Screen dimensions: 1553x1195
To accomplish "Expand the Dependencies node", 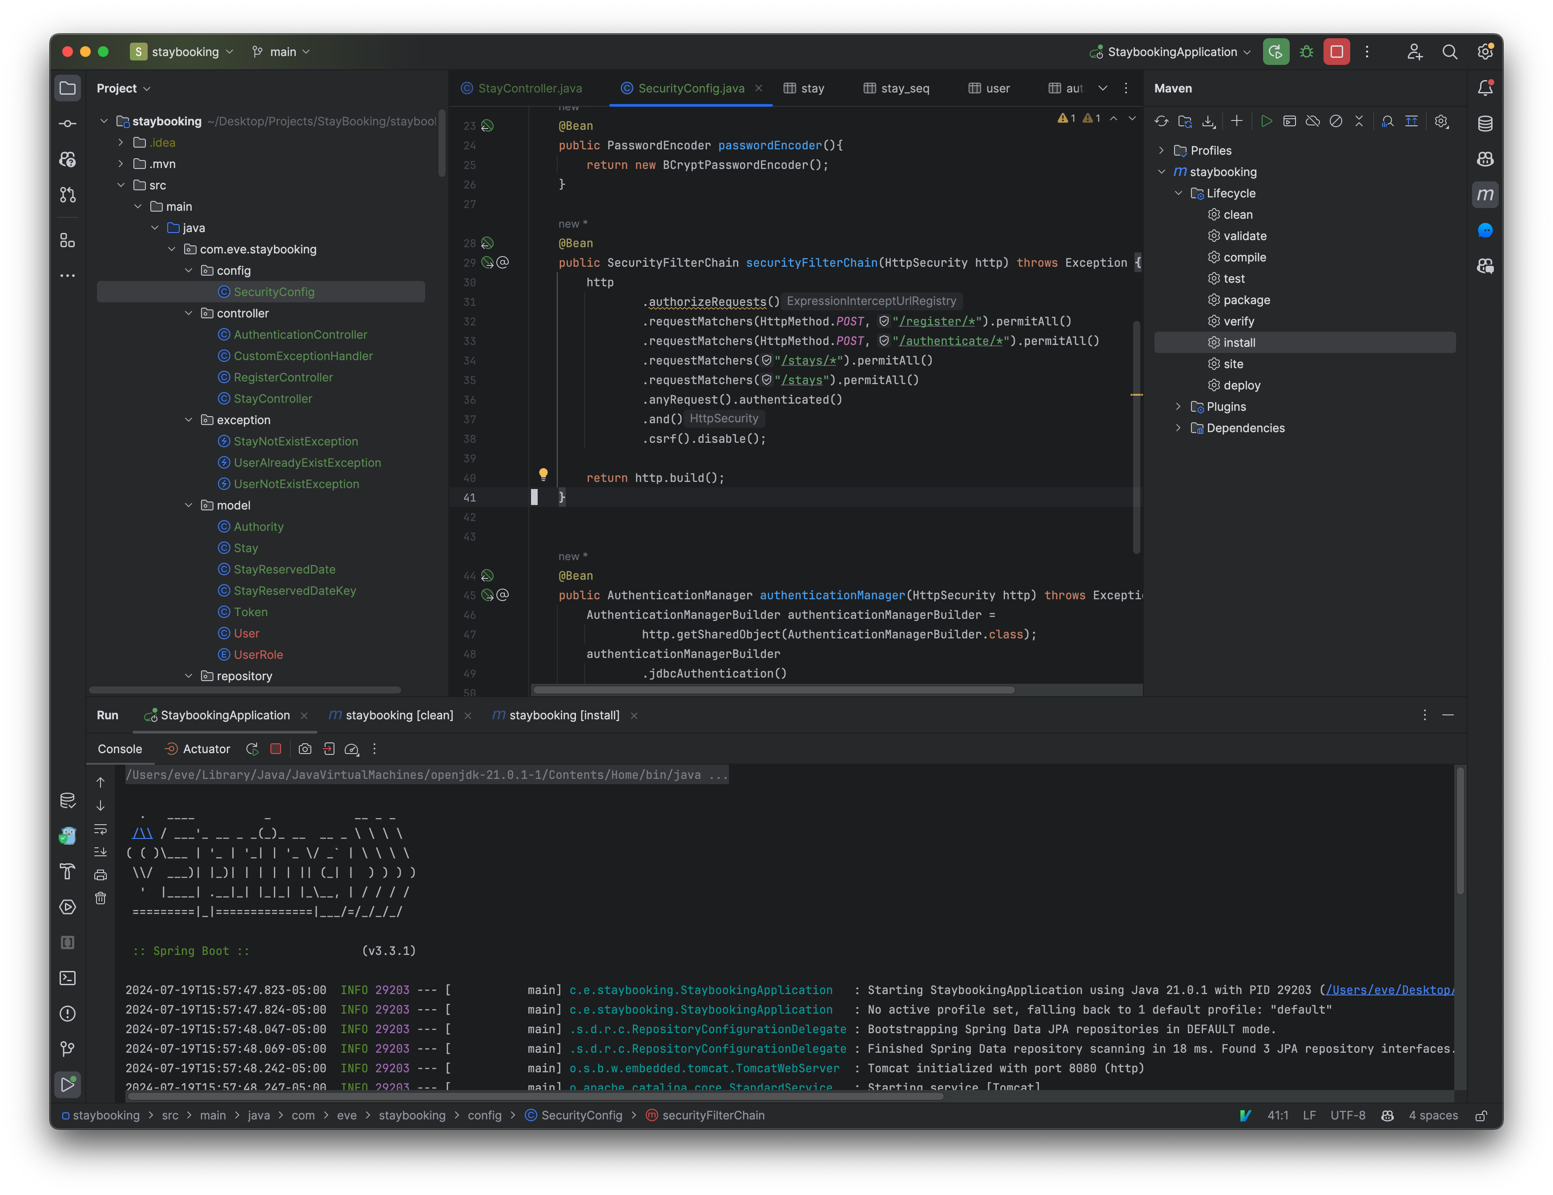I will point(1179,427).
